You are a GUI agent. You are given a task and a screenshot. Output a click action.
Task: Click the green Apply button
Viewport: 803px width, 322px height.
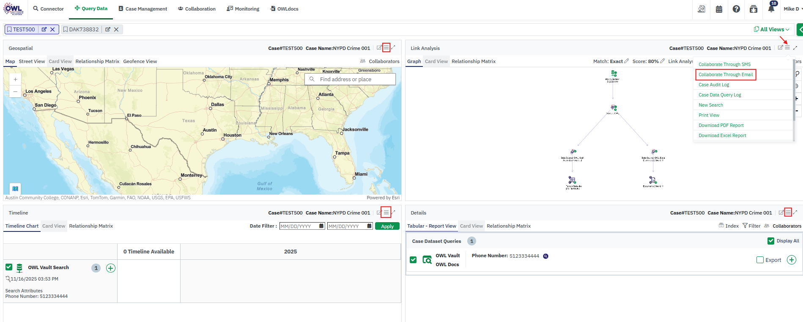tap(387, 226)
